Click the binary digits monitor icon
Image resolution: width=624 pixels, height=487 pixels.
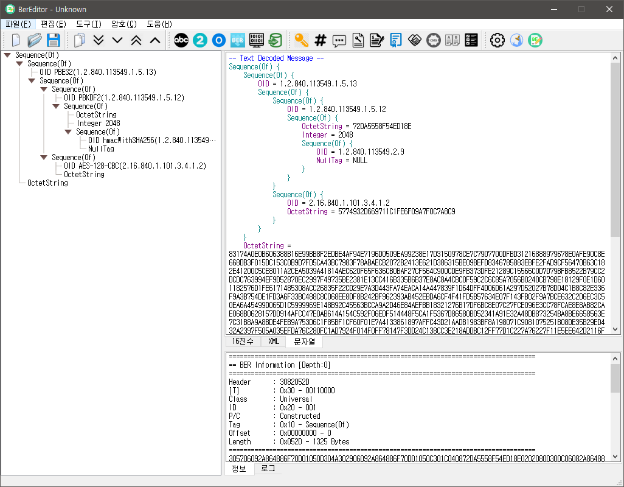pyautogui.click(x=257, y=40)
